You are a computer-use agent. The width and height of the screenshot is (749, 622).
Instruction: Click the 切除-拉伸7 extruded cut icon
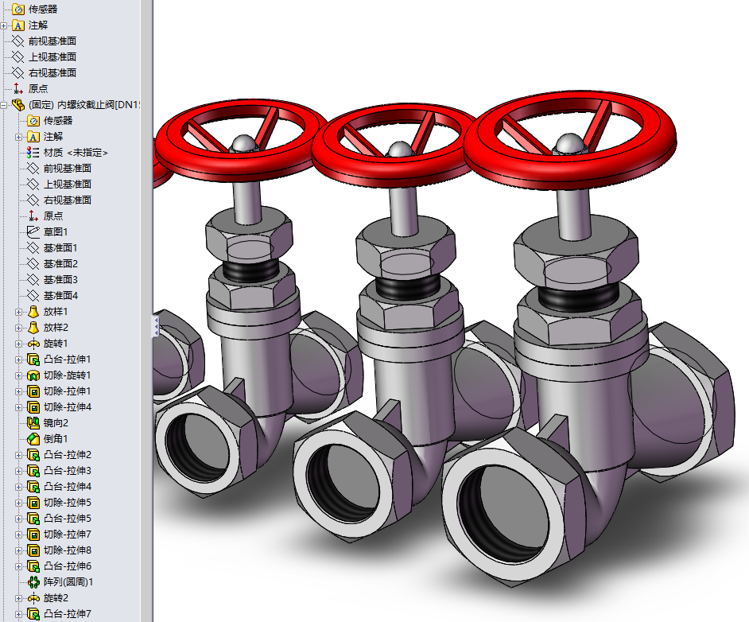pos(33,534)
